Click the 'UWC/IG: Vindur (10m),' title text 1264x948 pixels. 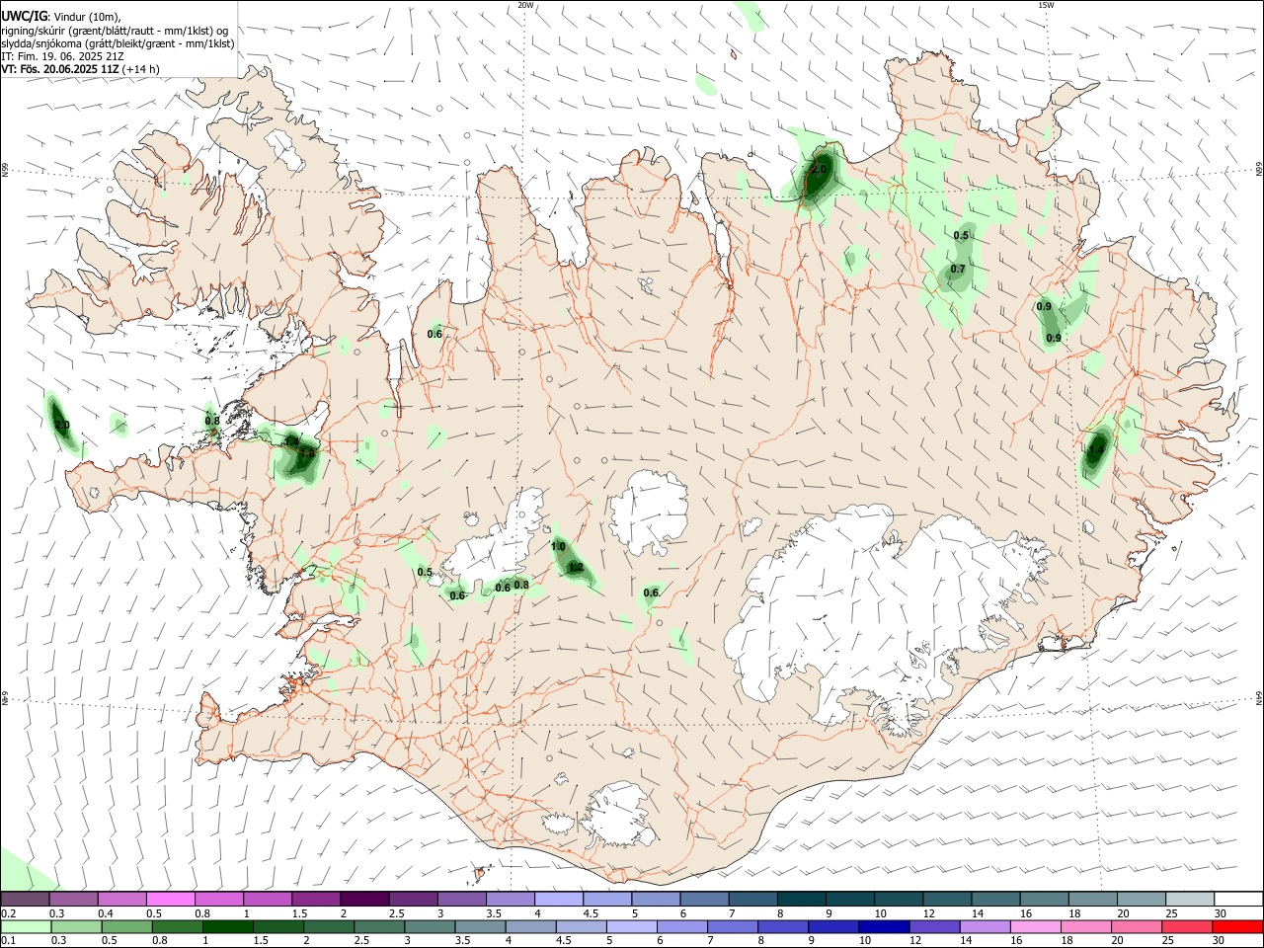[60, 16]
